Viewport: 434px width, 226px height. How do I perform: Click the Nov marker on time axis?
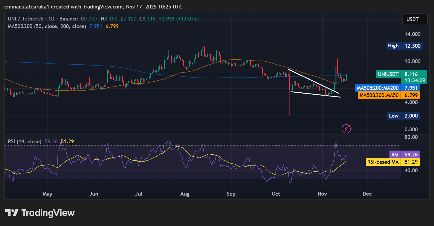322,194
